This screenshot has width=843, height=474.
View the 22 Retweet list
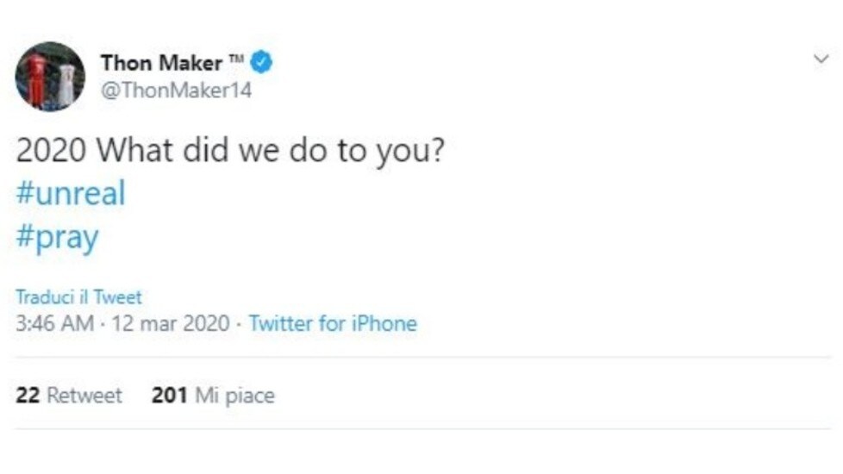69,396
